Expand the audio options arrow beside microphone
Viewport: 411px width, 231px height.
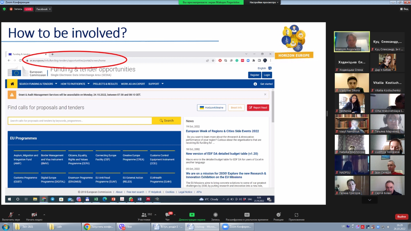19,215
